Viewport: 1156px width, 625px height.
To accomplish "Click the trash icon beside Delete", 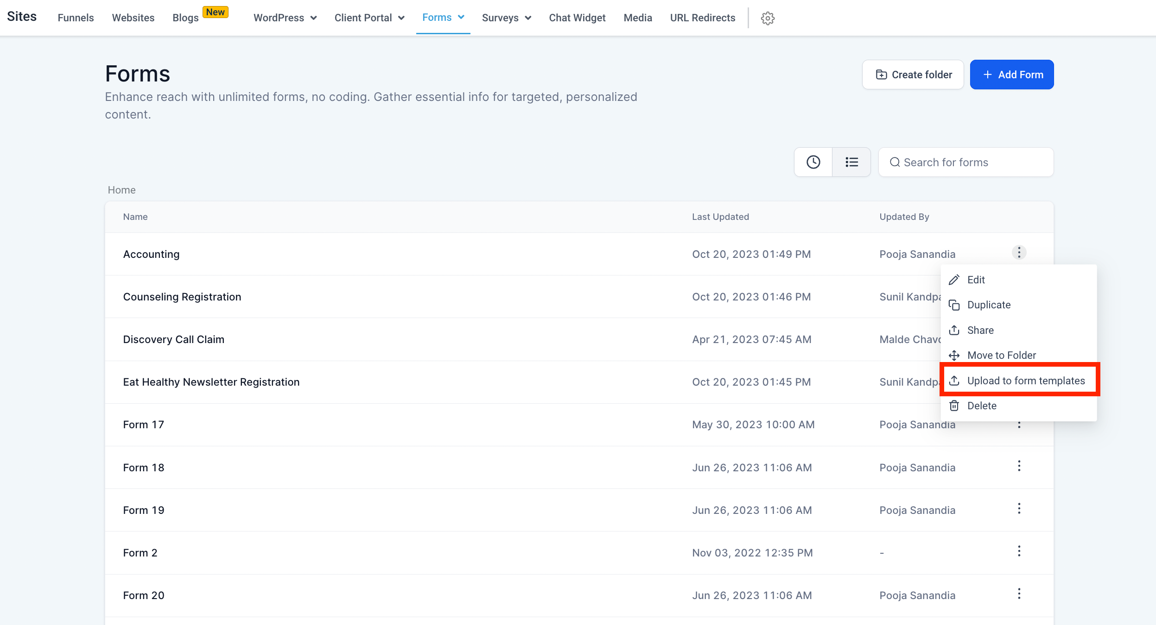I will coord(954,406).
